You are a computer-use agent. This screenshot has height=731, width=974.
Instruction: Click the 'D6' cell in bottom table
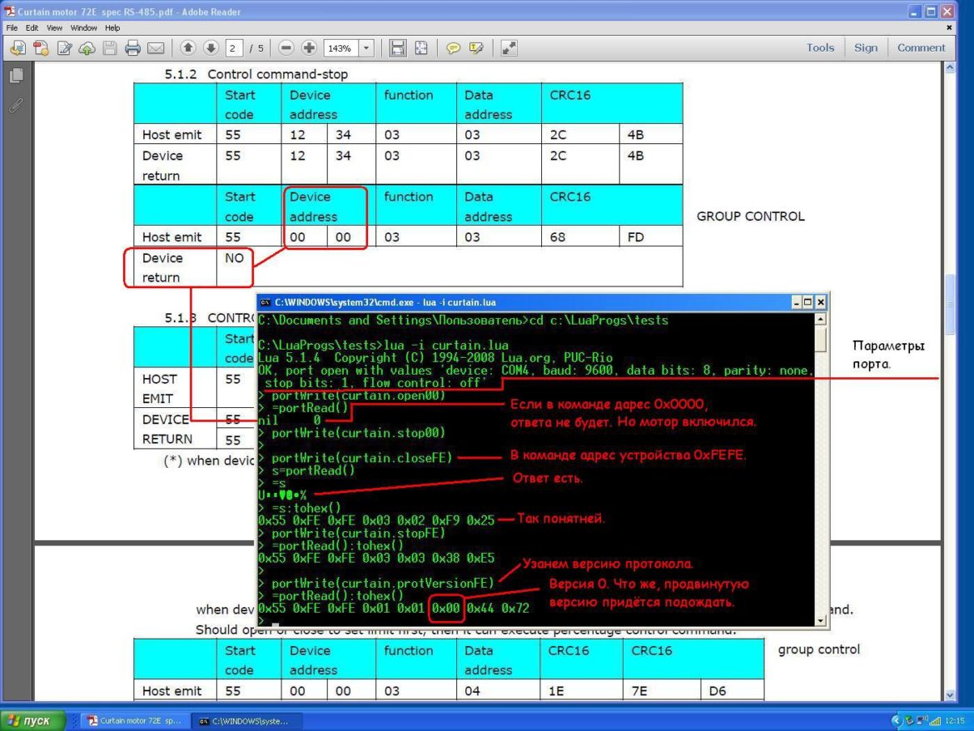(x=733, y=691)
